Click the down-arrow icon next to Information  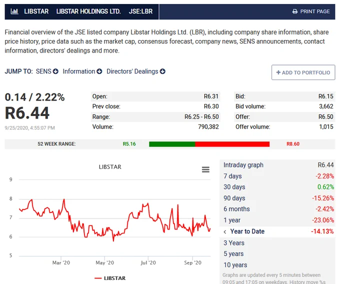pos(99,71)
